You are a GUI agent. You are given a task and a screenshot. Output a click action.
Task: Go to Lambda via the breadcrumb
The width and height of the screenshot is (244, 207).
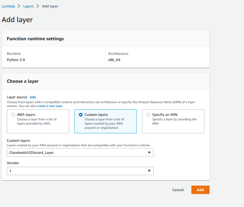8,6
